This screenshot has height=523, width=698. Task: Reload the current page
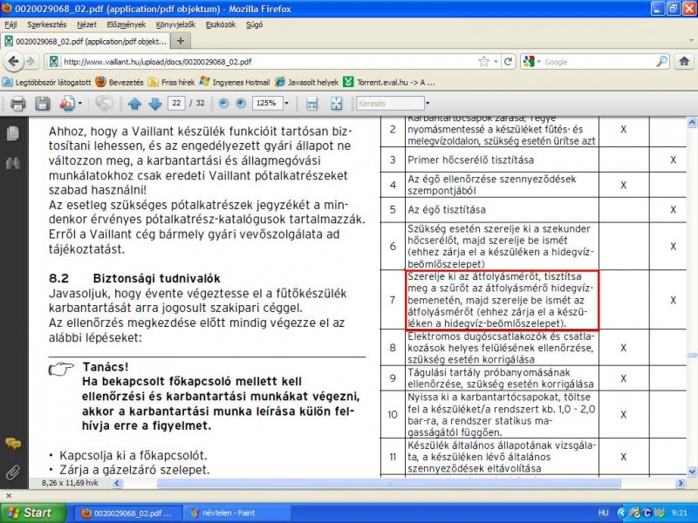point(508,61)
